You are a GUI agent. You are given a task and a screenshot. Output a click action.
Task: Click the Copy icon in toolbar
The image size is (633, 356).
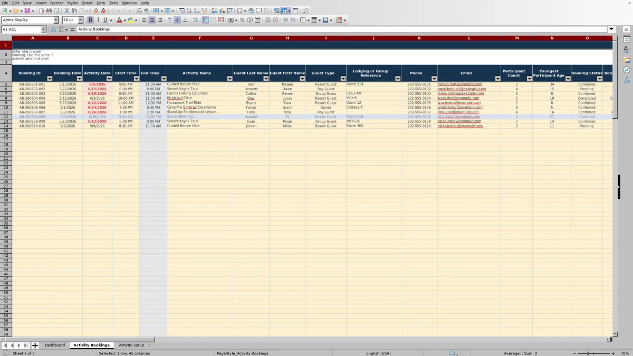74,11
